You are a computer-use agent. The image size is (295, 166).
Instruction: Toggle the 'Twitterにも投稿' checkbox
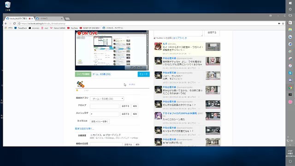tap(155, 38)
